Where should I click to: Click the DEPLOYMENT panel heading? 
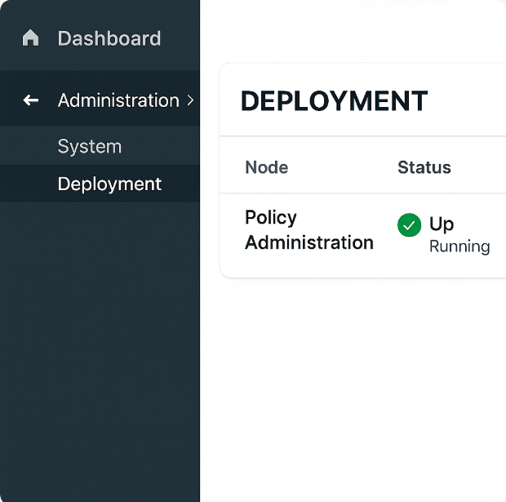pos(334,100)
